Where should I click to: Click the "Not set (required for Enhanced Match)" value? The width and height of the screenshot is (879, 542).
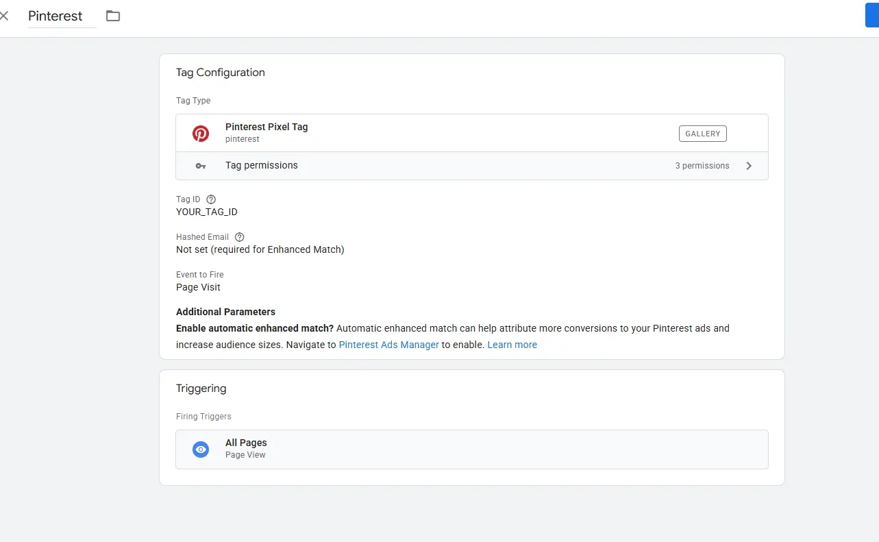[260, 249]
